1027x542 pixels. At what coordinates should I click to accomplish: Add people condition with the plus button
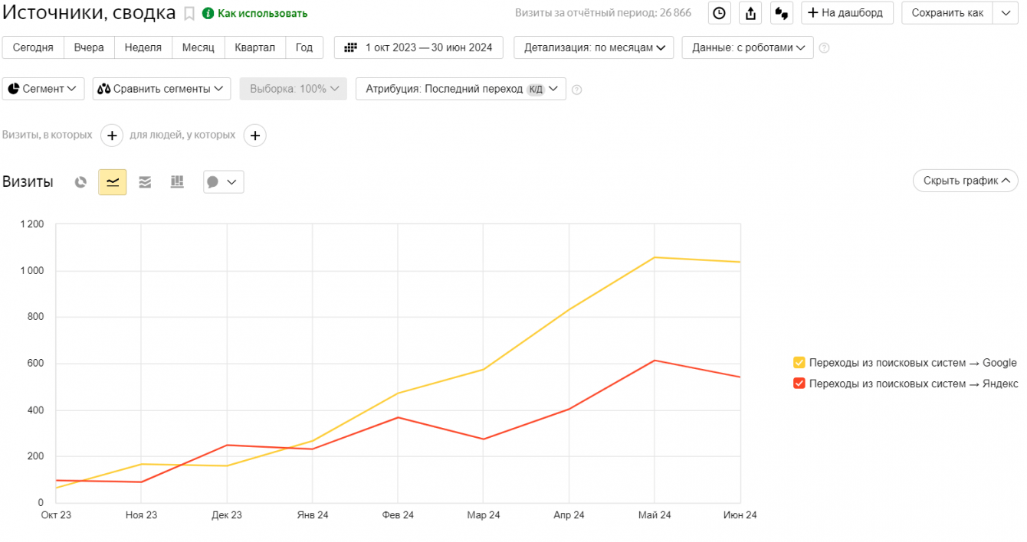(x=254, y=135)
